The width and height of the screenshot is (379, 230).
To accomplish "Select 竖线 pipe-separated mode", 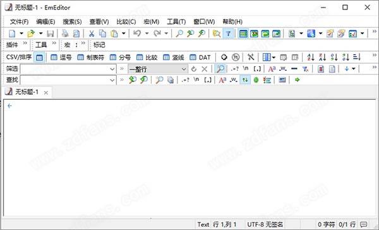I will 174,57.
